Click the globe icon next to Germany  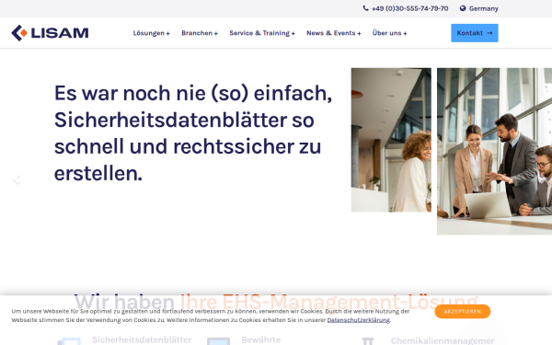point(463,8)
